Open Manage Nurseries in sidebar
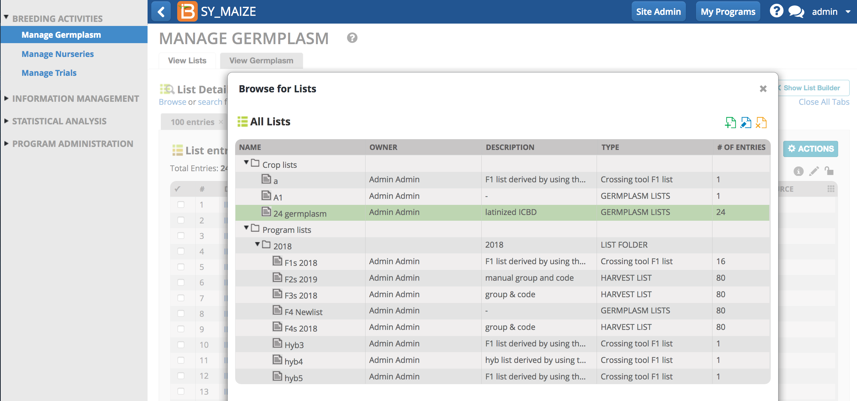The width and height of the screenshot is (857, 401). (x=58, y=54)
